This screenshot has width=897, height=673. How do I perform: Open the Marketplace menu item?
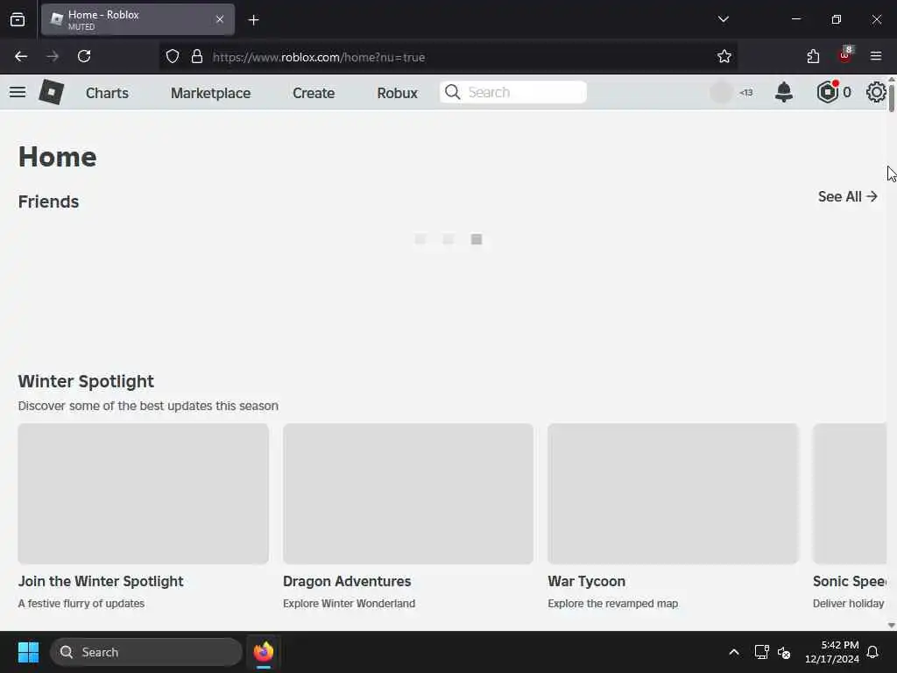coord(210,93)
